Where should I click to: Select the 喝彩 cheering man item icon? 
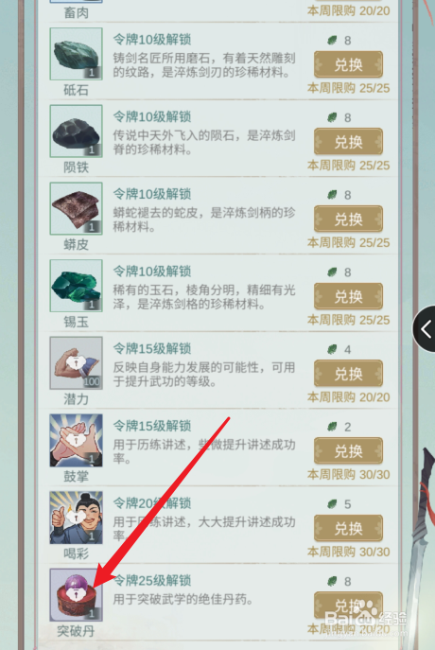[77, 518]
